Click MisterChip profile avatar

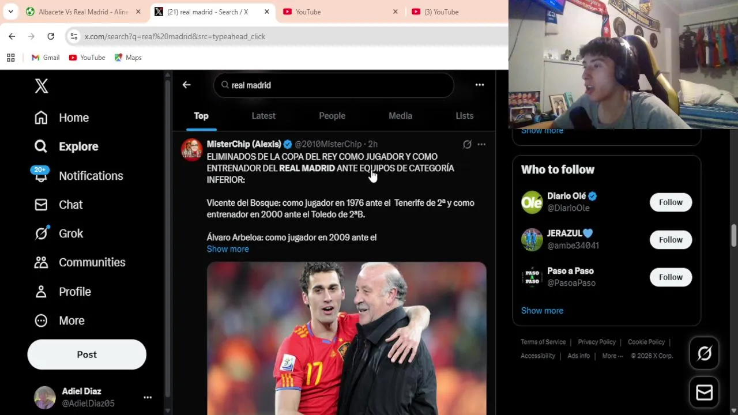[x=192, y=150]
